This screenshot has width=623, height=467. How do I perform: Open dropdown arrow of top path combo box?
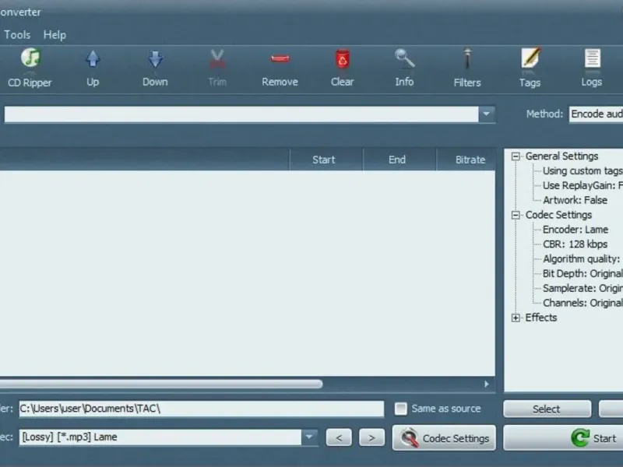[486, 114]
